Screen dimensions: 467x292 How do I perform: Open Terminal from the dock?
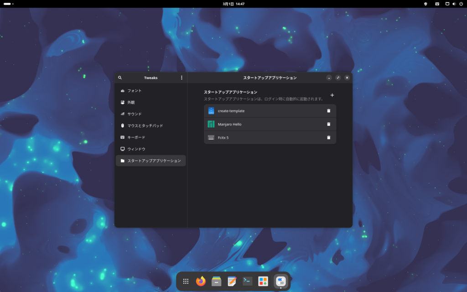pos(248,282)
